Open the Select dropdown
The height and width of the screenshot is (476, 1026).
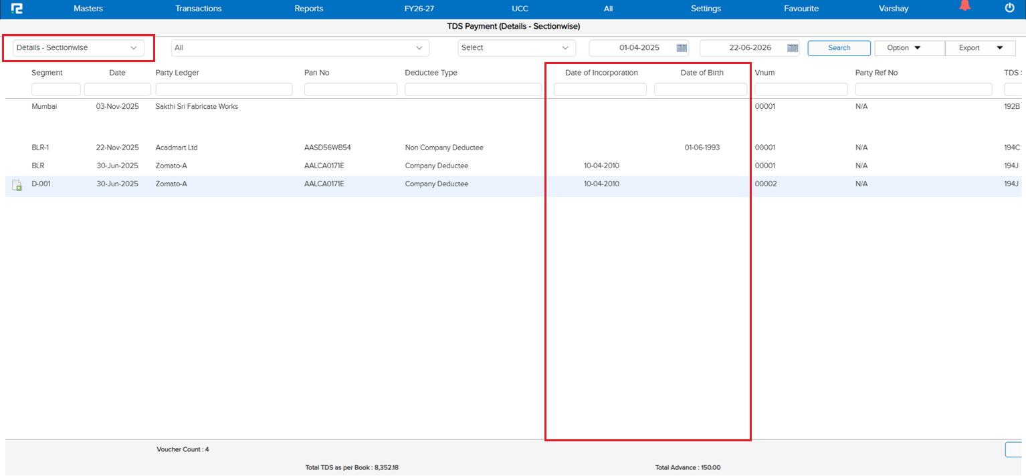(517, 48)
